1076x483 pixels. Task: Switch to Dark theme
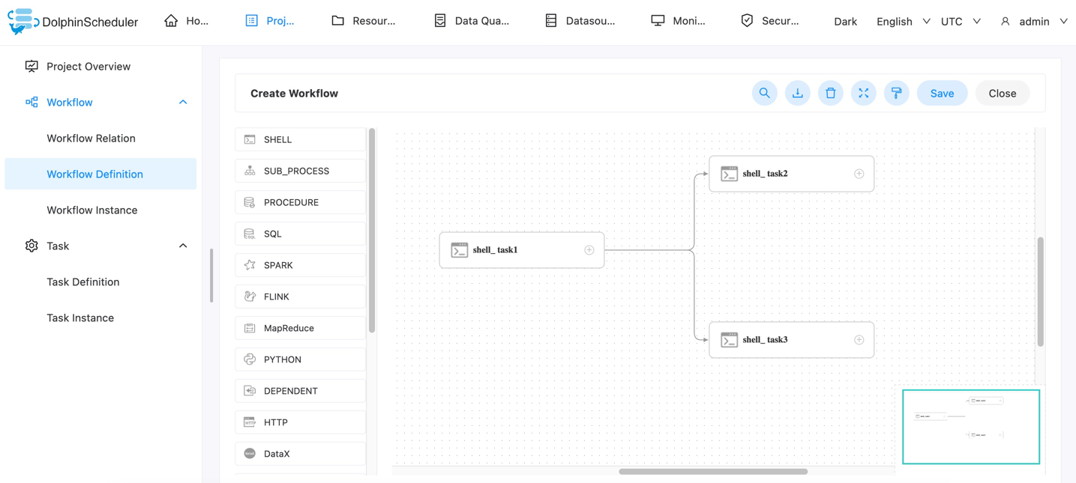coord(845,21)
